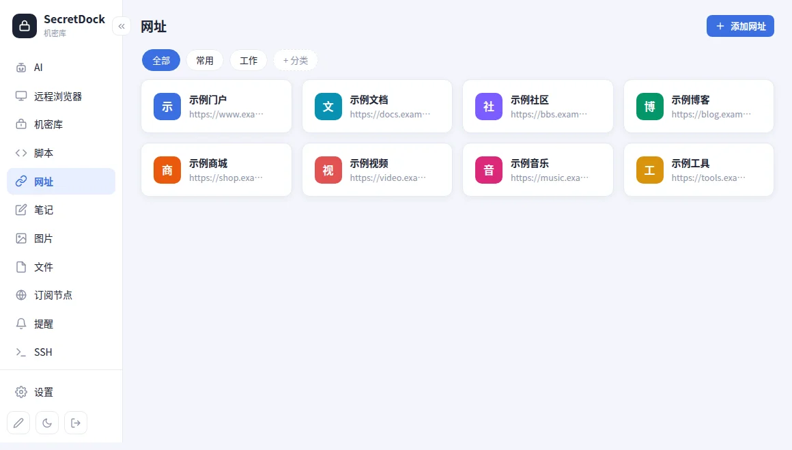
Task: Click the https://blog.exam… URL text
Action: point(711,114)
